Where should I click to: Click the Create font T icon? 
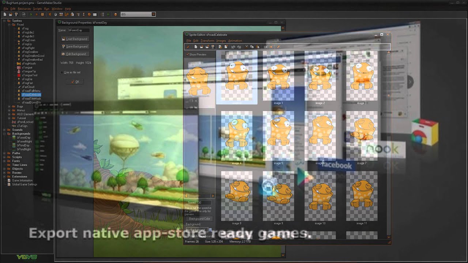[78, 14]
